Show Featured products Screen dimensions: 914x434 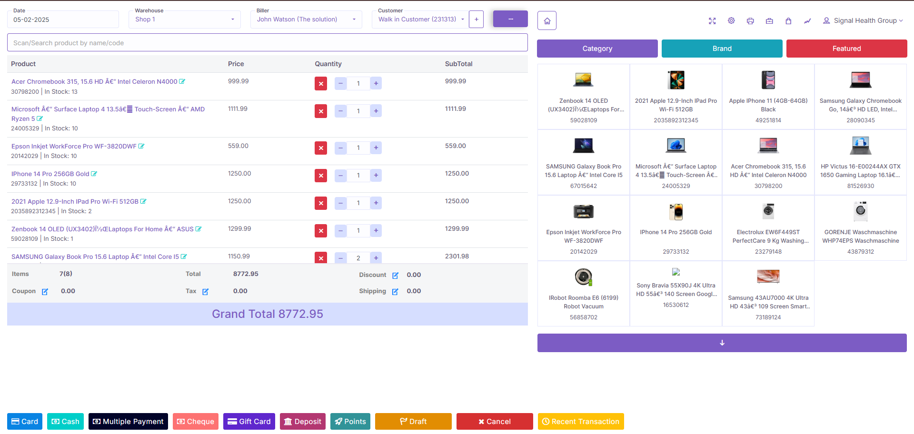pyautogui.click(x=847, y=49)
